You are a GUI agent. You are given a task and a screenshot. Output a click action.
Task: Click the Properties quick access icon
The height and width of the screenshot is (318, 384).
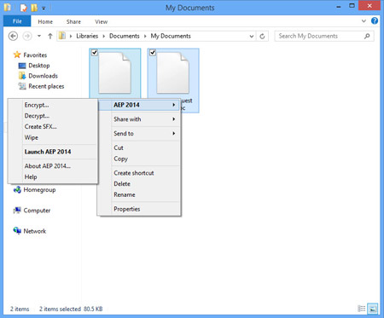24,8
